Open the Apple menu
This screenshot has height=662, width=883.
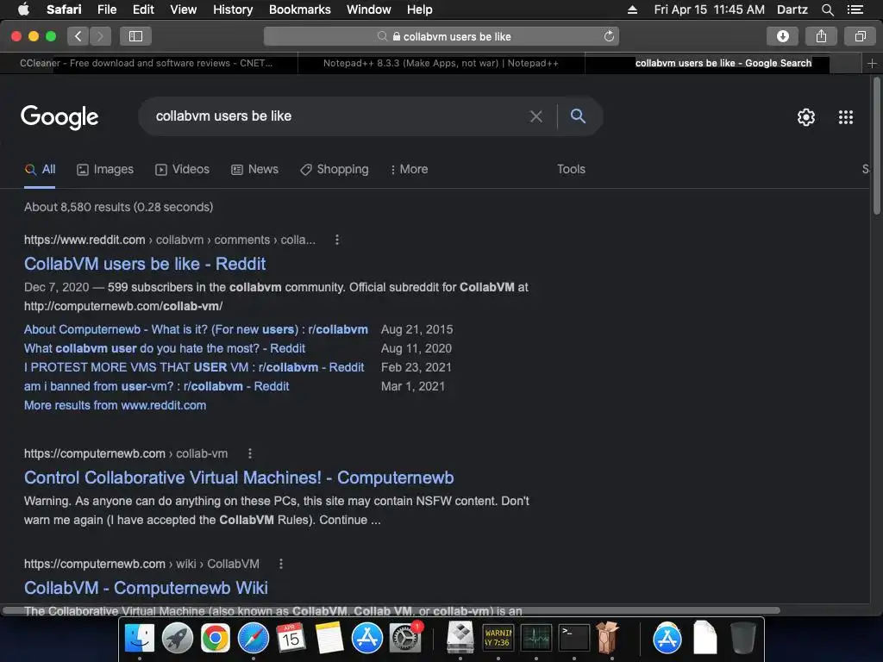23,9
